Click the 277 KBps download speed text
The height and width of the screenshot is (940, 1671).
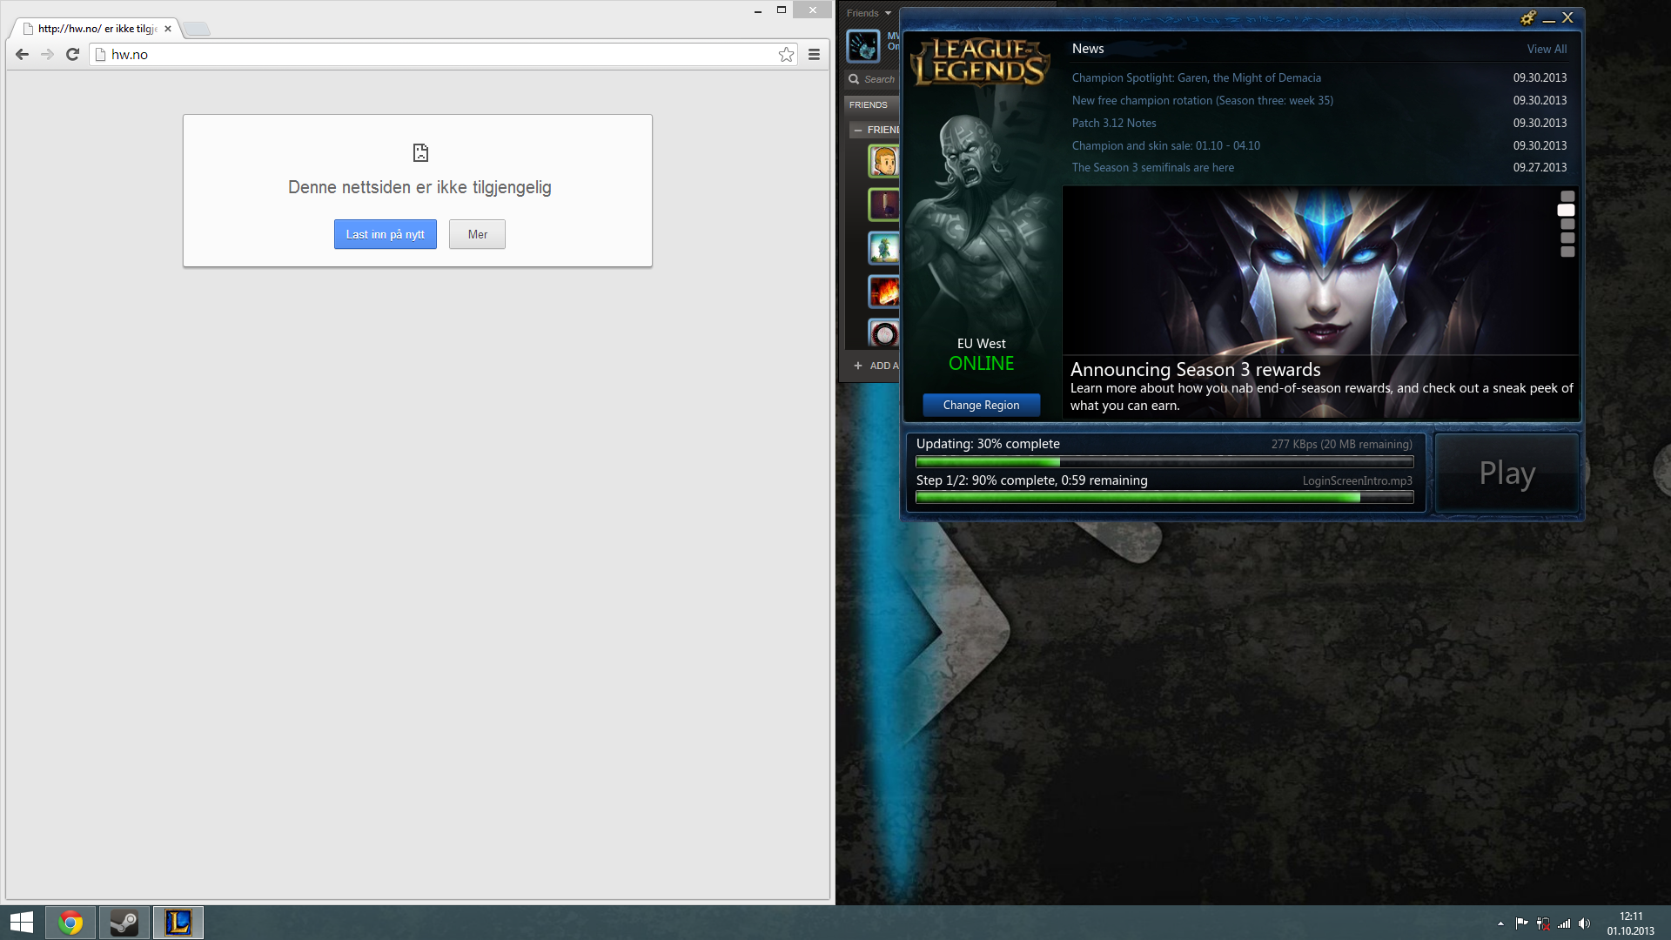(x=1341, y=444)
